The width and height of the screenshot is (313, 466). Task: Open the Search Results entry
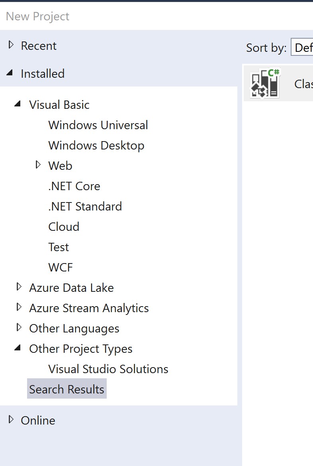click(x=67, y=389)
